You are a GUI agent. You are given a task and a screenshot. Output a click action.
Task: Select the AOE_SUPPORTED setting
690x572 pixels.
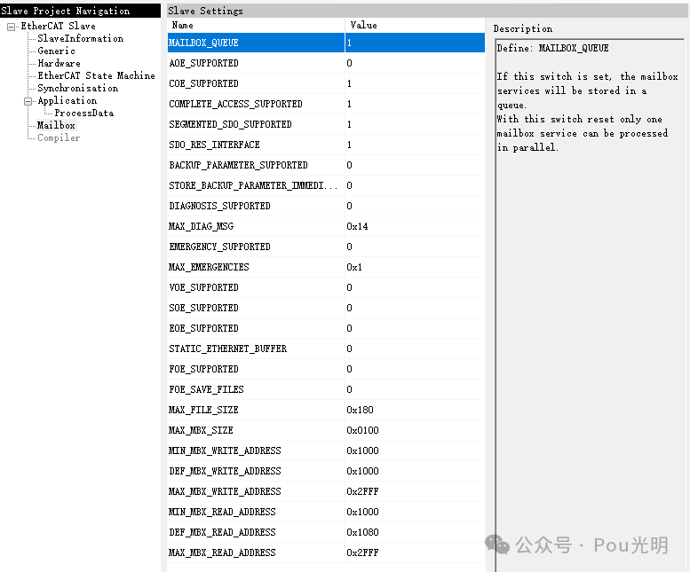326,63
